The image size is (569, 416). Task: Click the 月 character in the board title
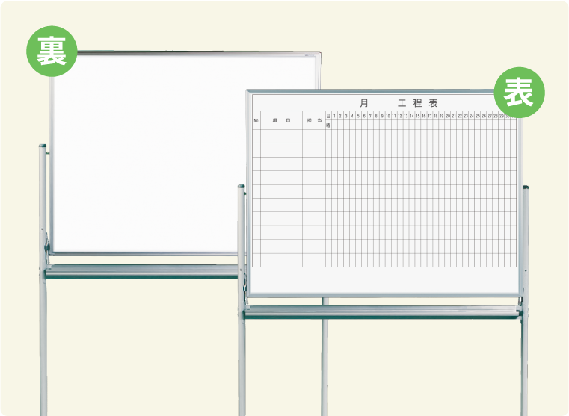click(x=364, y=103)
